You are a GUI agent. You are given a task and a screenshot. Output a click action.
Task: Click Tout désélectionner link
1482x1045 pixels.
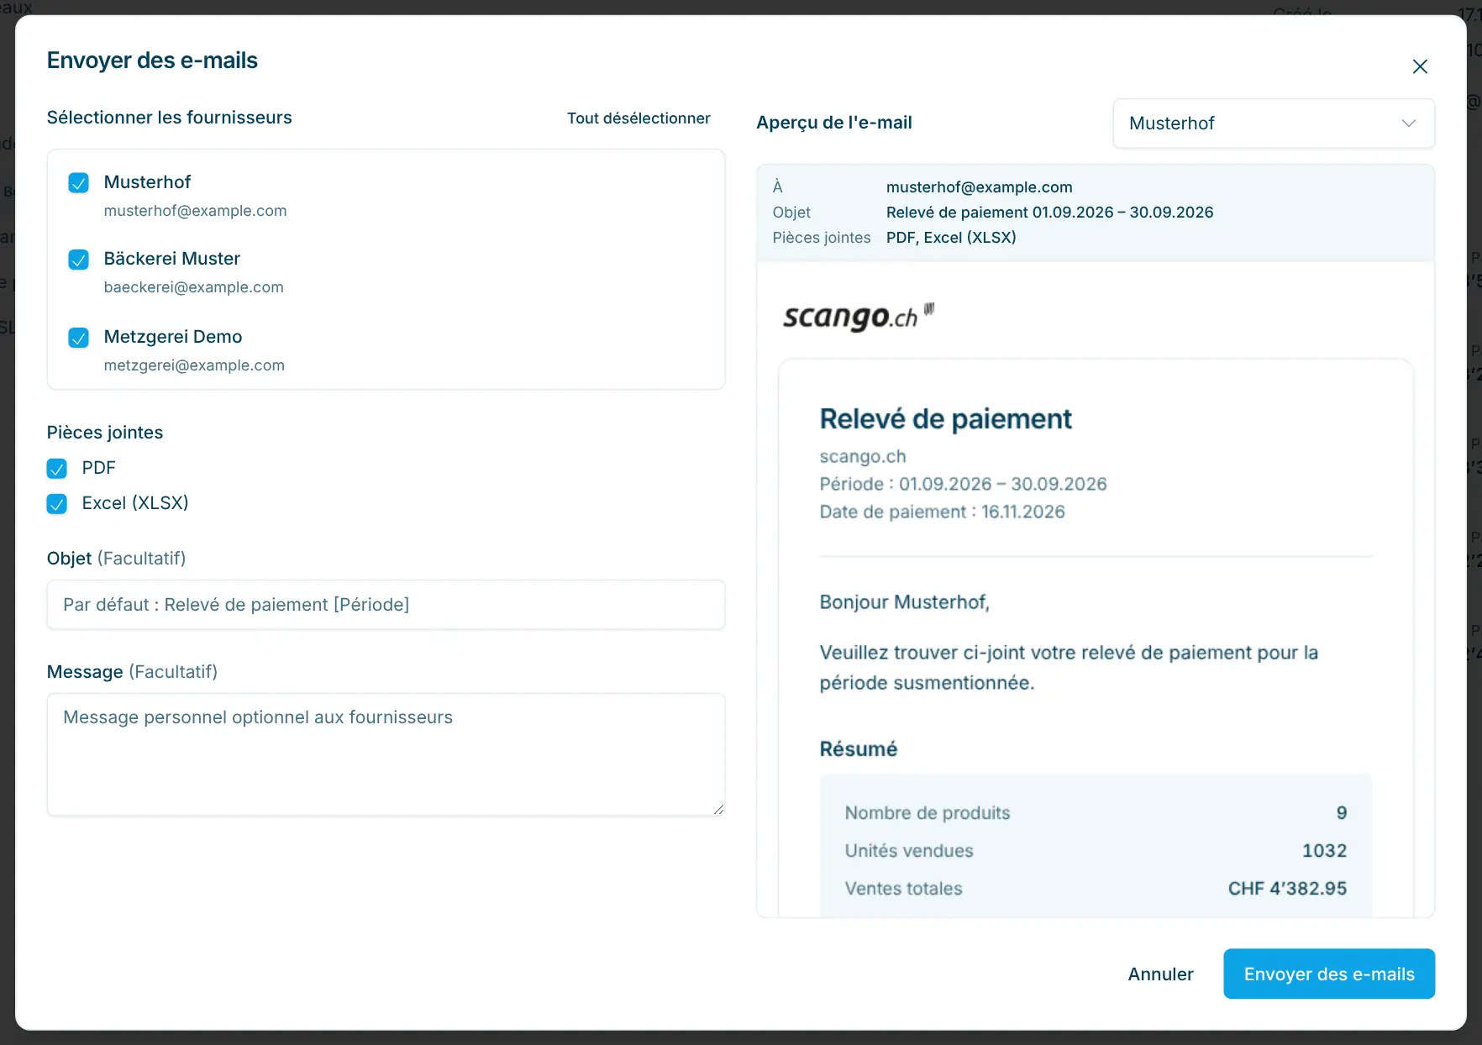639,118
